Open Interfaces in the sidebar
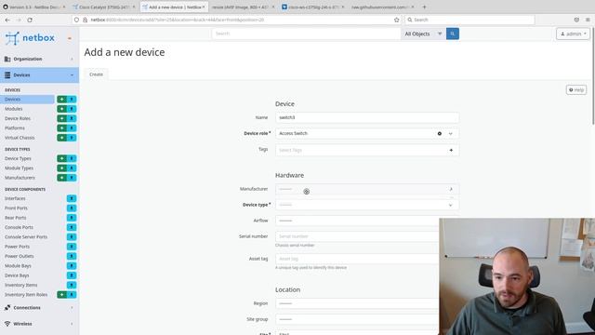 click(15, 198)
